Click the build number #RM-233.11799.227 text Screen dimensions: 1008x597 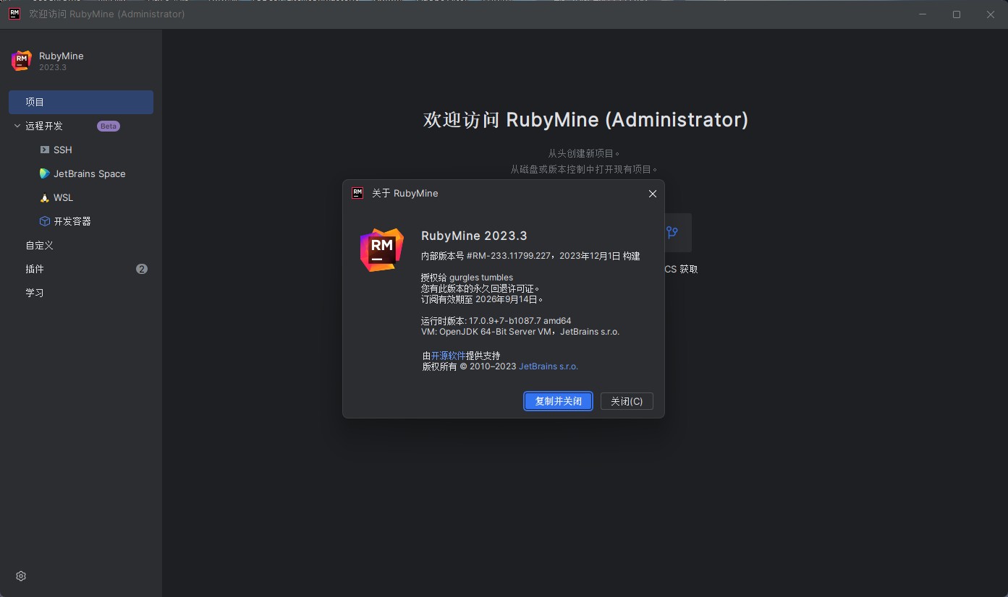click(509, 256)
